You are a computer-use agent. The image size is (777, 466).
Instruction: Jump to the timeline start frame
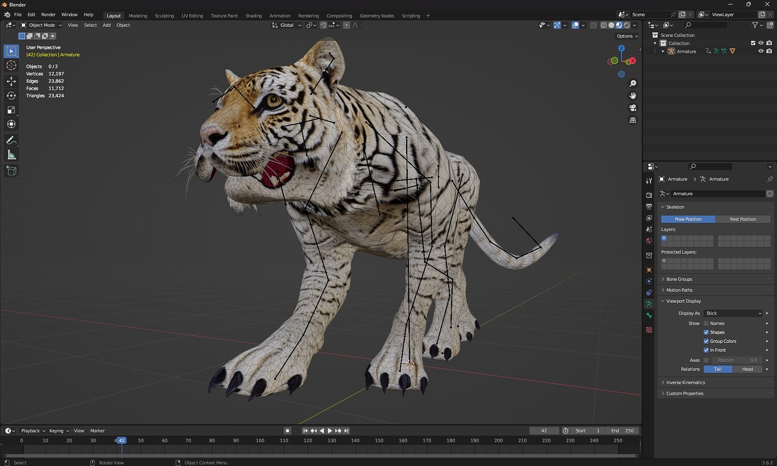[305, 431]
